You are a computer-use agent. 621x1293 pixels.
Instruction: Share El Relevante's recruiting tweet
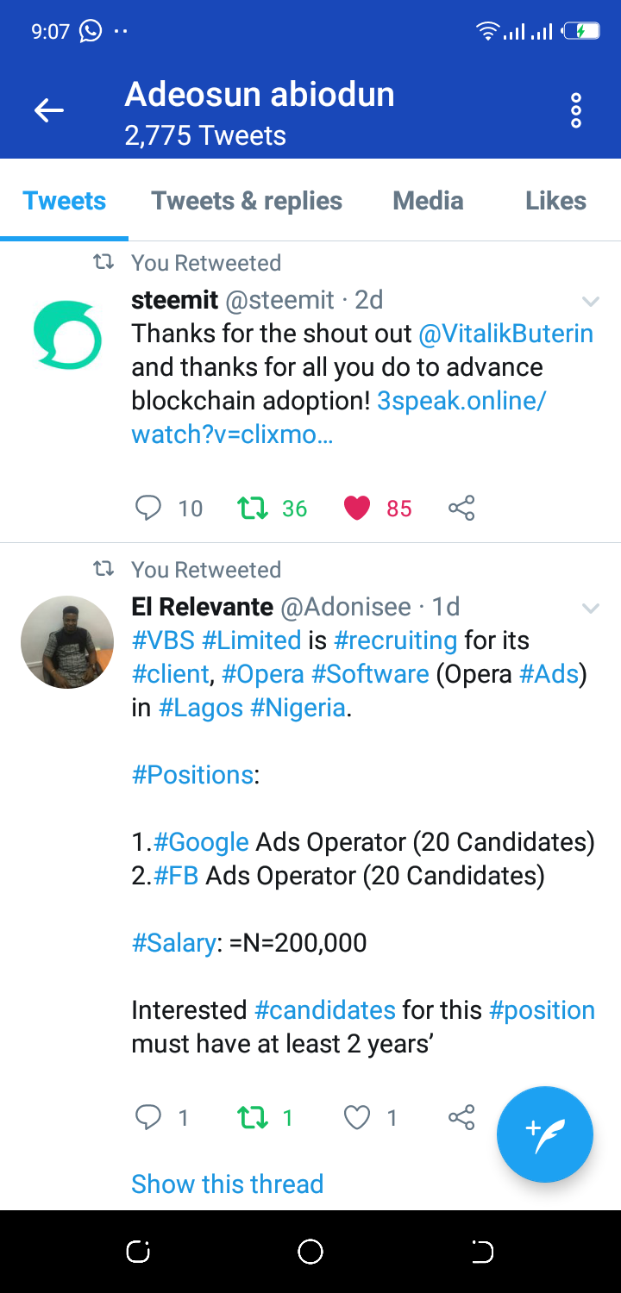(x=461, y=1118)
